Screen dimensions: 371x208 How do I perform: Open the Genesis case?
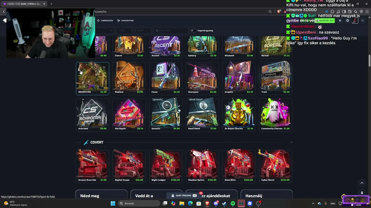[166, 115]
